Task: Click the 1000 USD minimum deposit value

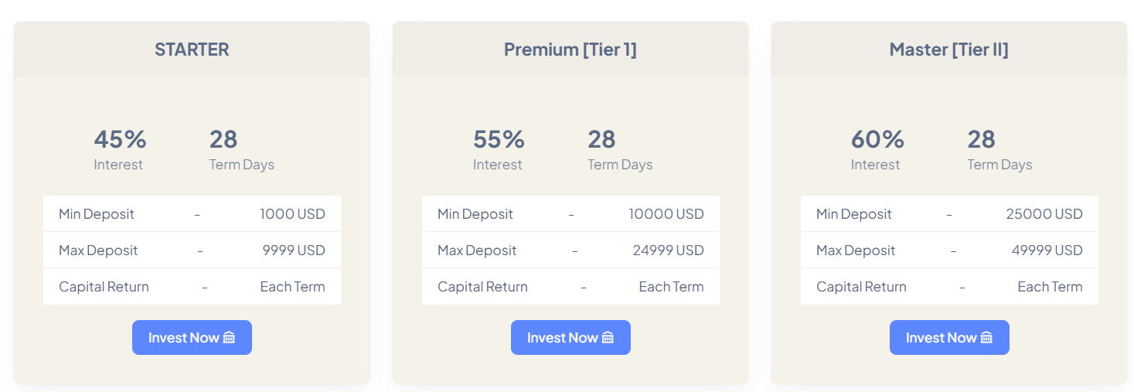Action: click(292, 214)
